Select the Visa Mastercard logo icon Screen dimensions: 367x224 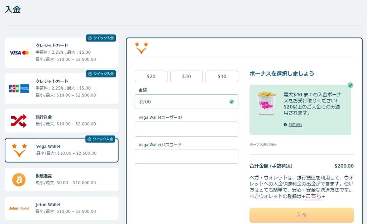click(x=19, y=53)
